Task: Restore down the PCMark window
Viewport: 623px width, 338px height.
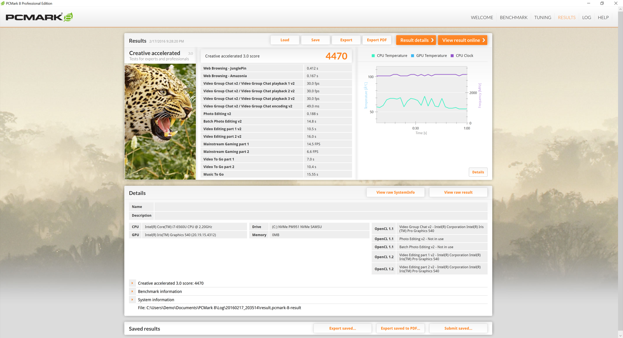Action: coord(602,3)
